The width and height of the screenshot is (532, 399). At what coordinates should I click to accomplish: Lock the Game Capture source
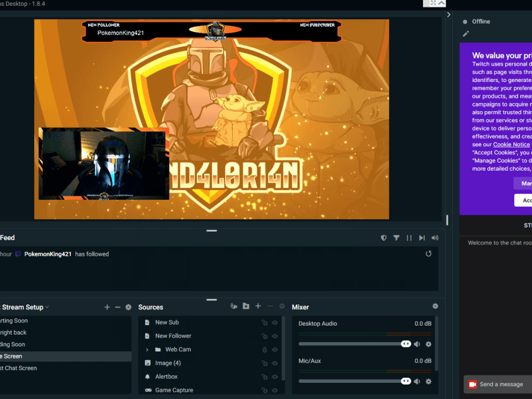click(x=264, y=390)
